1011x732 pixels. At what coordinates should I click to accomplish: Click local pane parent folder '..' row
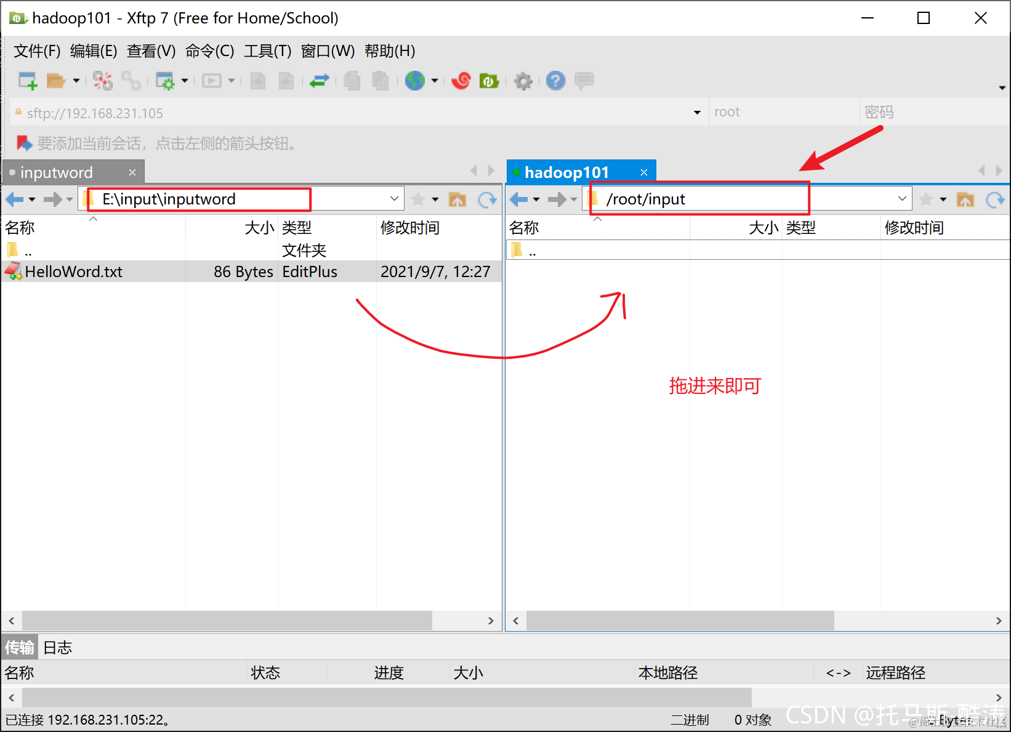[252, 251]
